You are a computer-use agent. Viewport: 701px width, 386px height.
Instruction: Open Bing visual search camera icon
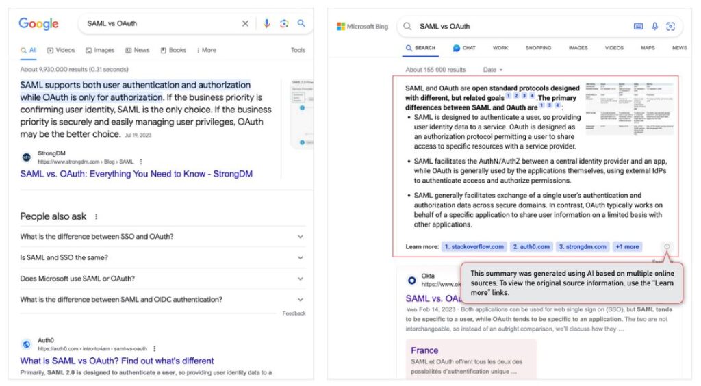coord(670,27)
